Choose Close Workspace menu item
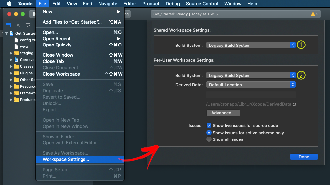Viewport: 330px width, 185px height. click(80, 74)
